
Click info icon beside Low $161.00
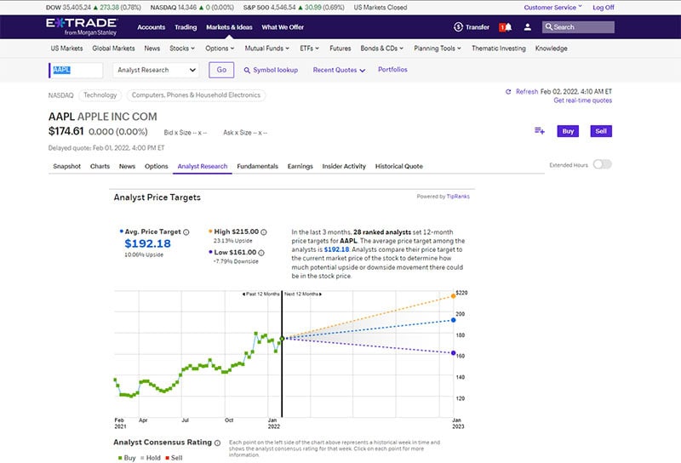(261, 252)
